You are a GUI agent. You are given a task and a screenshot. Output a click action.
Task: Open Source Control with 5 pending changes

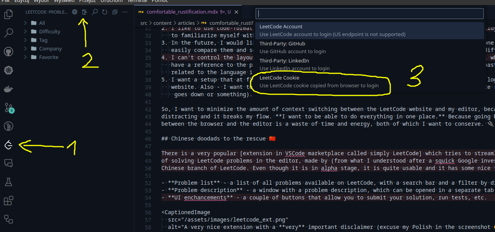point(9,108)
